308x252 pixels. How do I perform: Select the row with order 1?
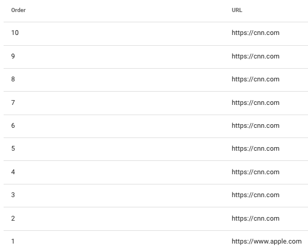coord(156,241)
